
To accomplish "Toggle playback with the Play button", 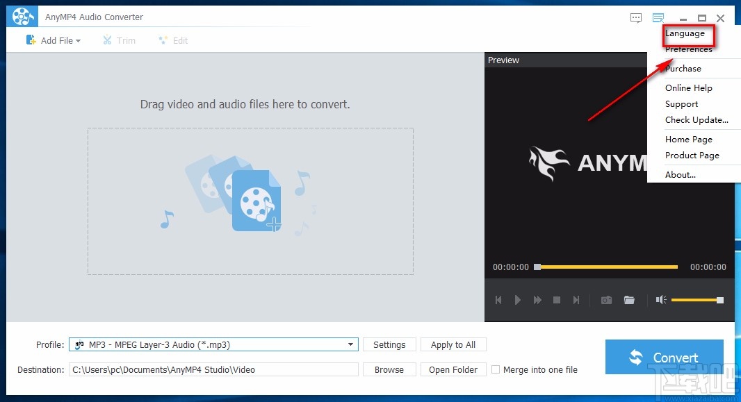I will (518, 300).
